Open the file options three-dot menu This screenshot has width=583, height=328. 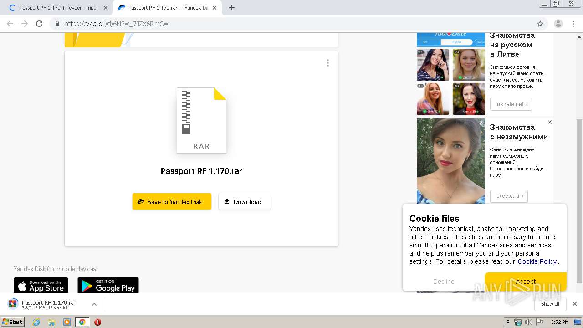pyautogui.click(x=327, y=63)
